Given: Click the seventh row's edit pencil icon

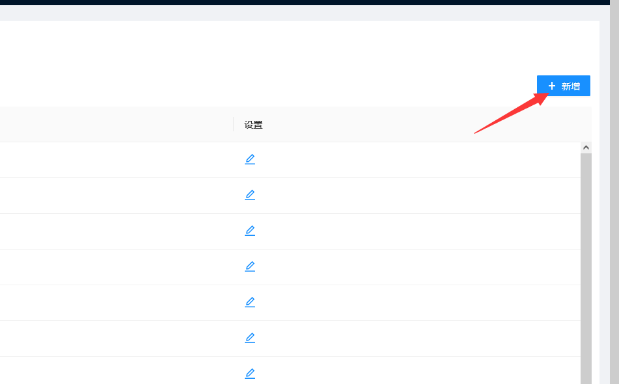Looking at the screenshot, I should click(250, 374).
